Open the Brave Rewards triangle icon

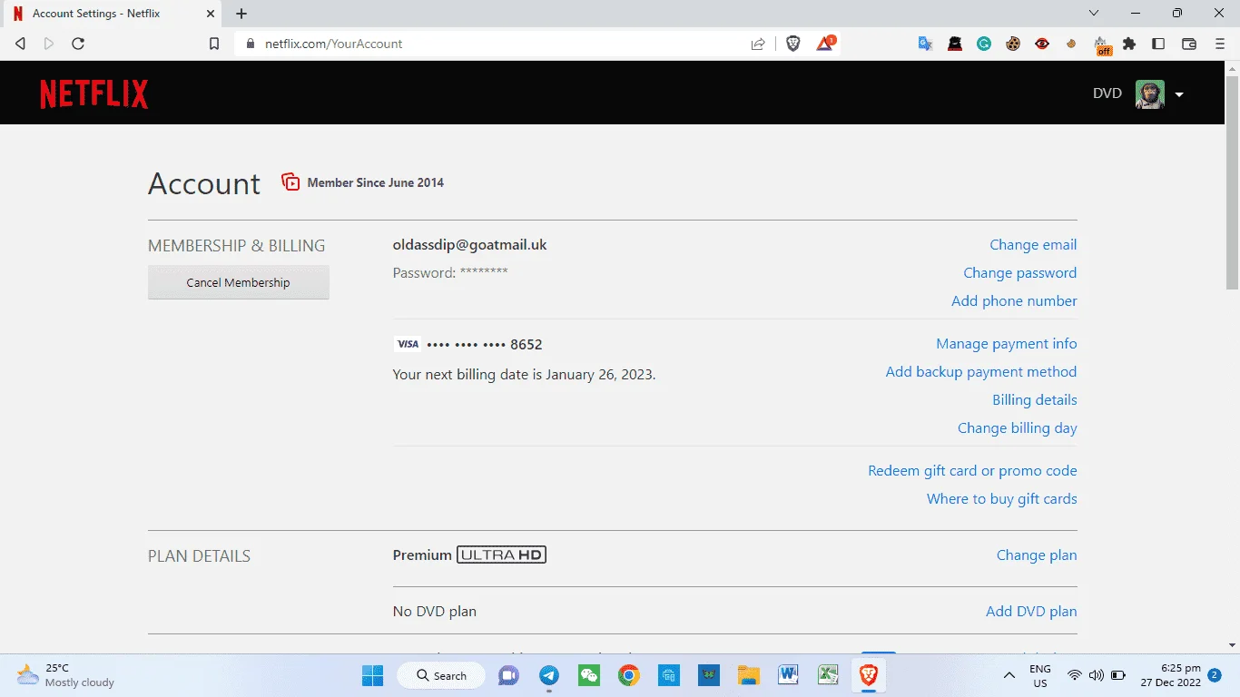click(825, 44)
